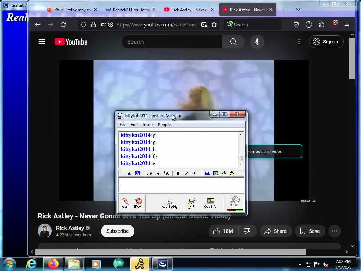Reload the YouTube page
361x271 pixels.
[x=63, y=24]
